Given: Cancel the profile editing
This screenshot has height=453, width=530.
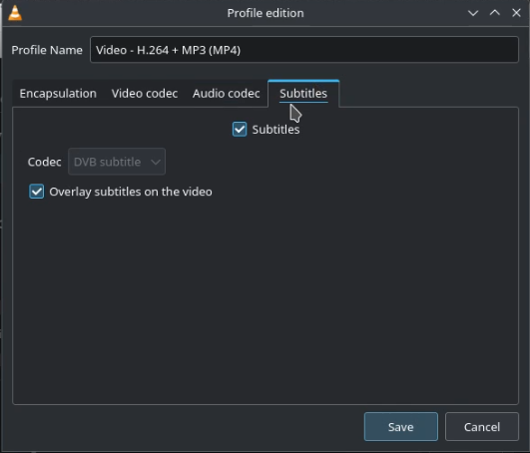Looking at the screenshot, I should (482, 427).
